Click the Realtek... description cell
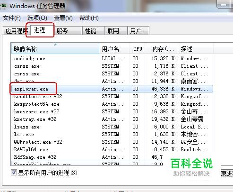The image size is (233, 192). tap(194, 149)
